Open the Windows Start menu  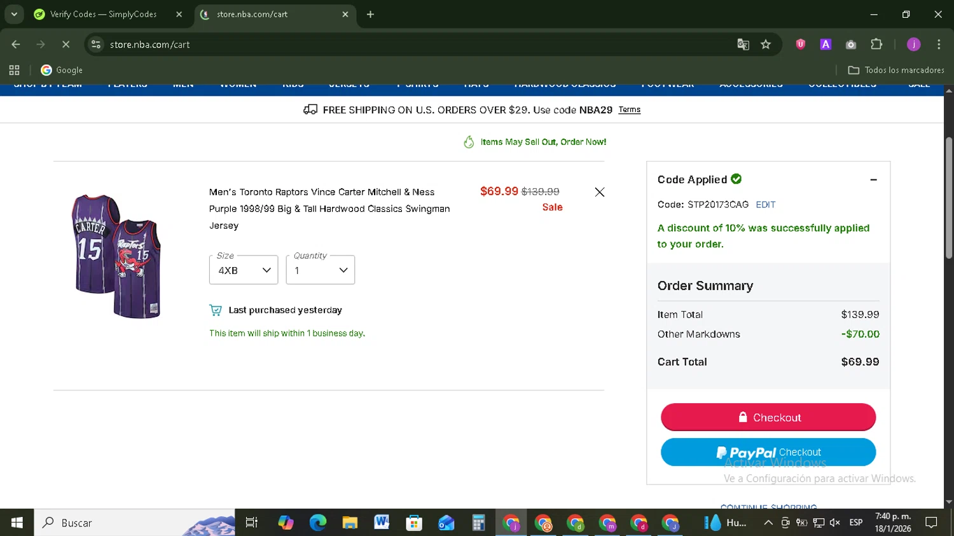pyautogui.click(x=17, y=523)
